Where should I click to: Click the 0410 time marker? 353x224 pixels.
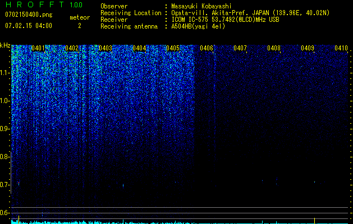pos(341,48)
